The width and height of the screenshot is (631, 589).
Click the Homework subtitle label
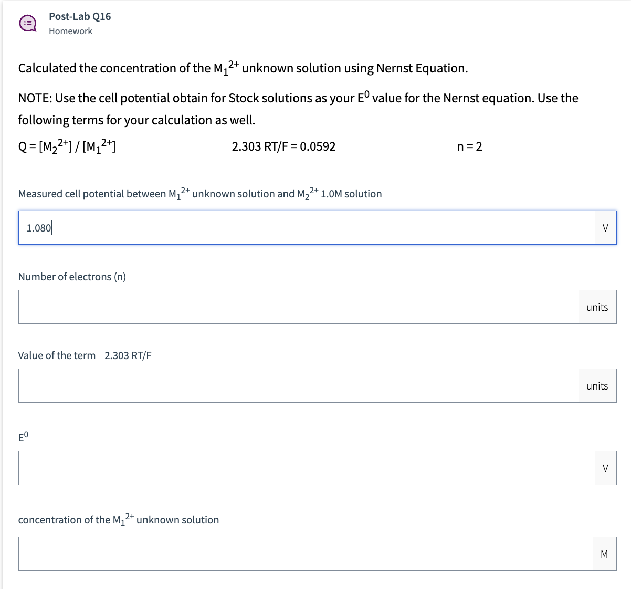(x=70, y=31)
